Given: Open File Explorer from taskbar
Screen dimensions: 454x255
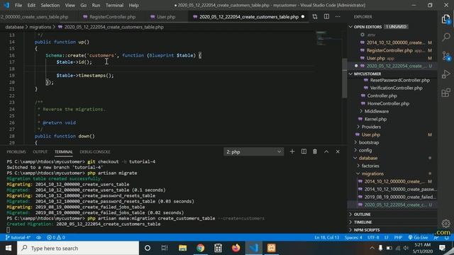Looking at the screenshot, I should pos(182,248).
